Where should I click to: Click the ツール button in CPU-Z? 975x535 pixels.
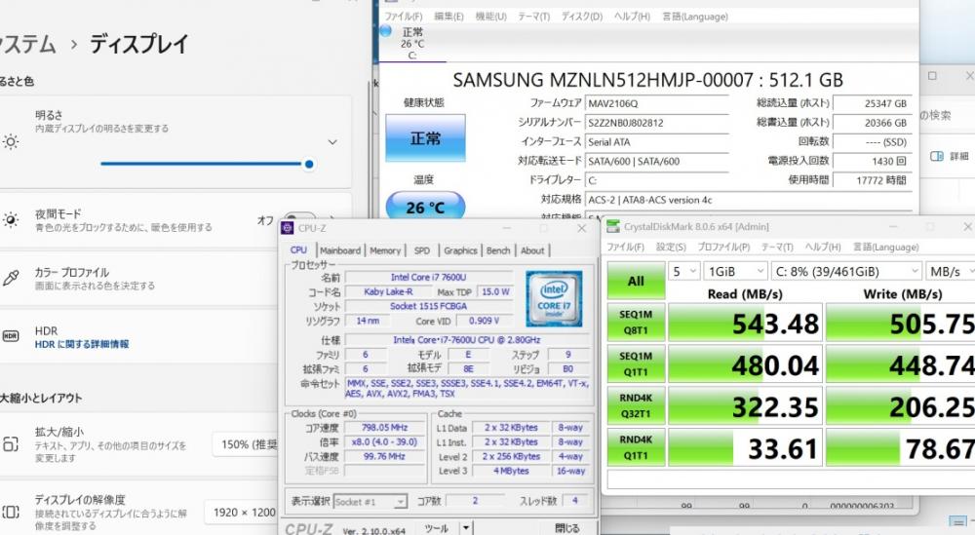click(437, 528)
